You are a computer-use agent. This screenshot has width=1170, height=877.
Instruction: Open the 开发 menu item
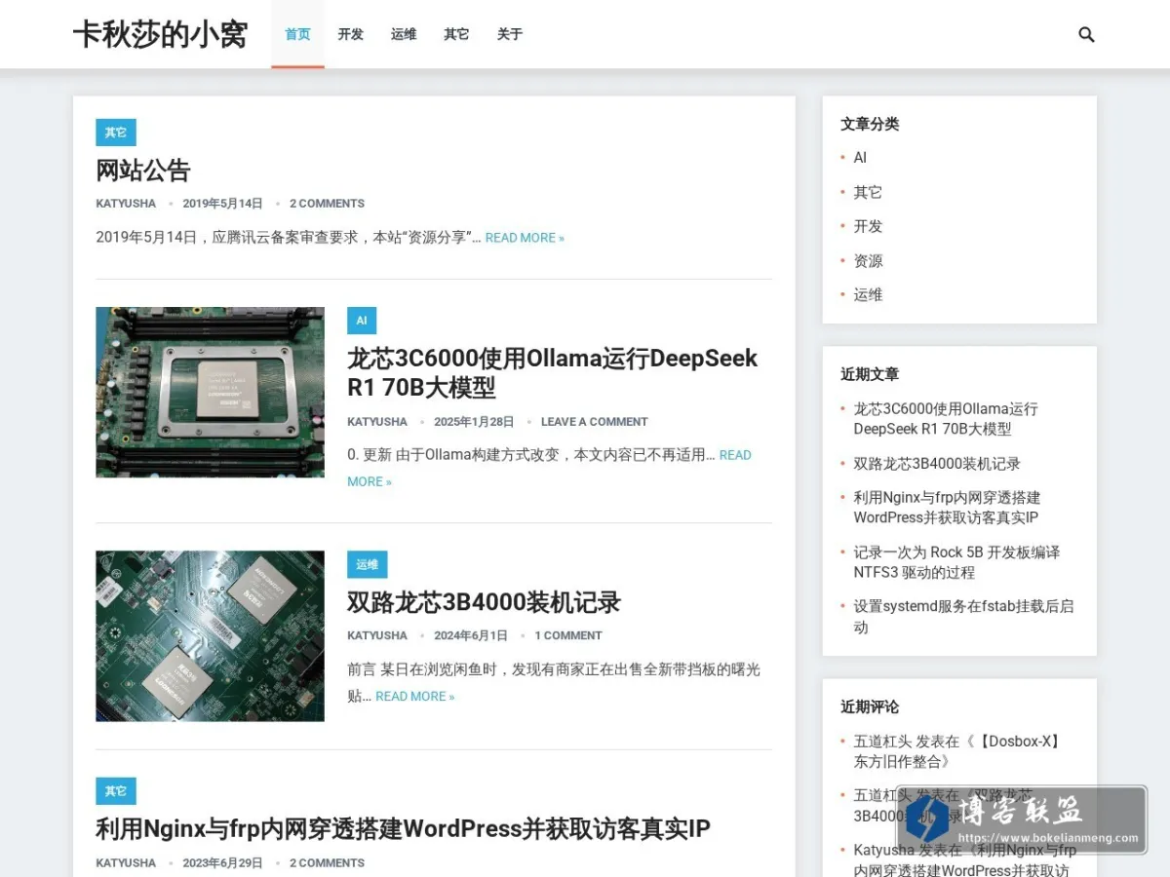[351, 34]
